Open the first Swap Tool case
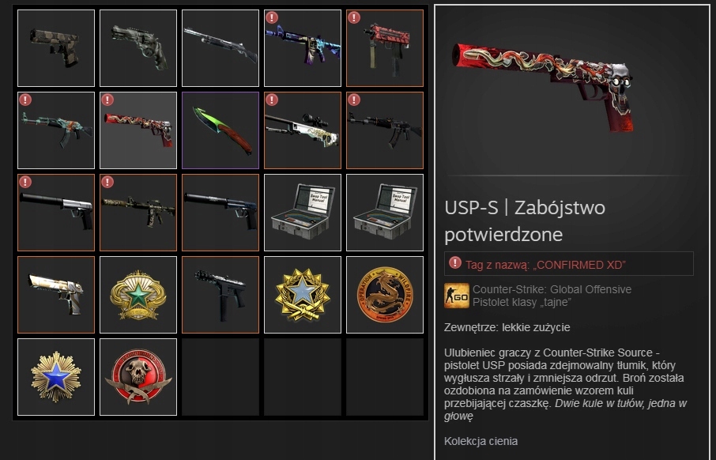The width and height of the screenshot is (716, 460). [x=303, y=213]
